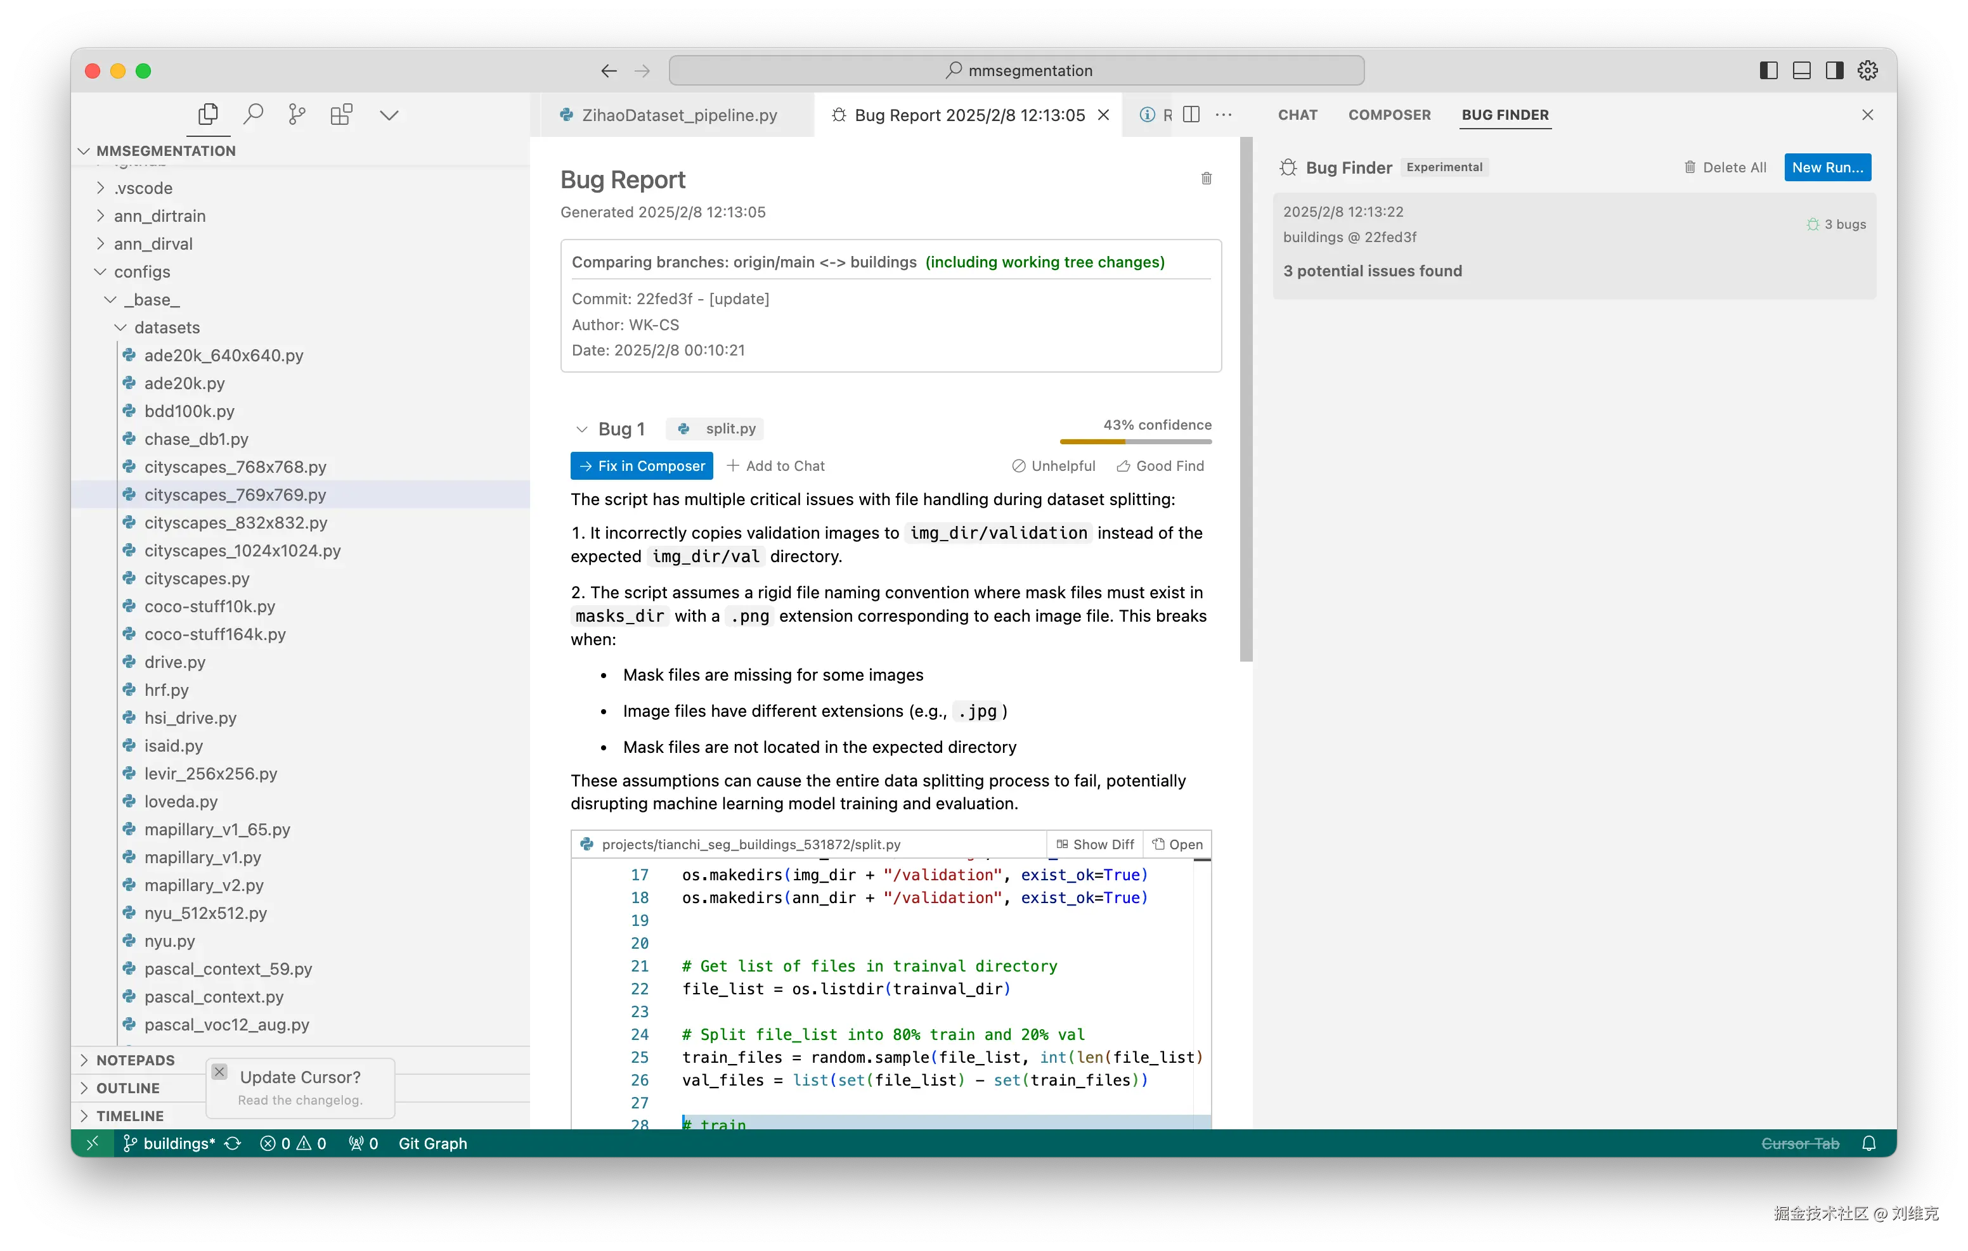Open the Extensions view icon
This screenshot has height=1251, width=1968.
tap(341, 115)
